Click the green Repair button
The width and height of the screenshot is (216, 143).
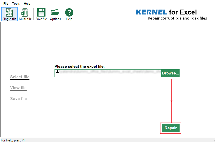click(171, 128)
